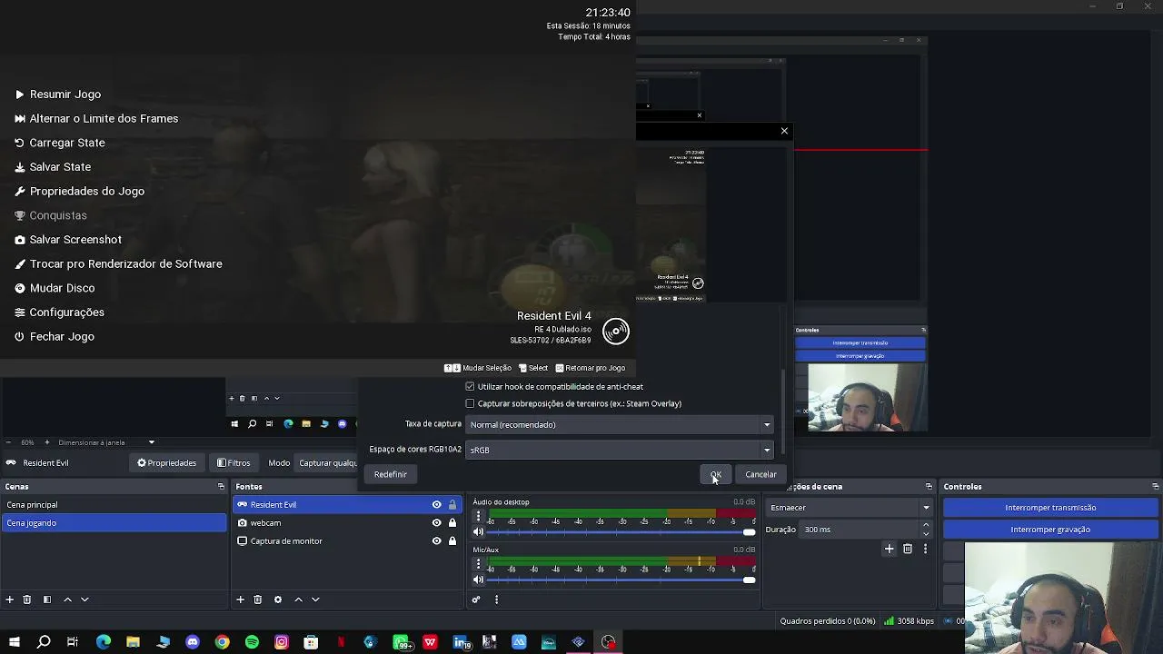Screen dimensions: 1163x654
Task: Select Cena principal scene
Action: coord(114,505)
